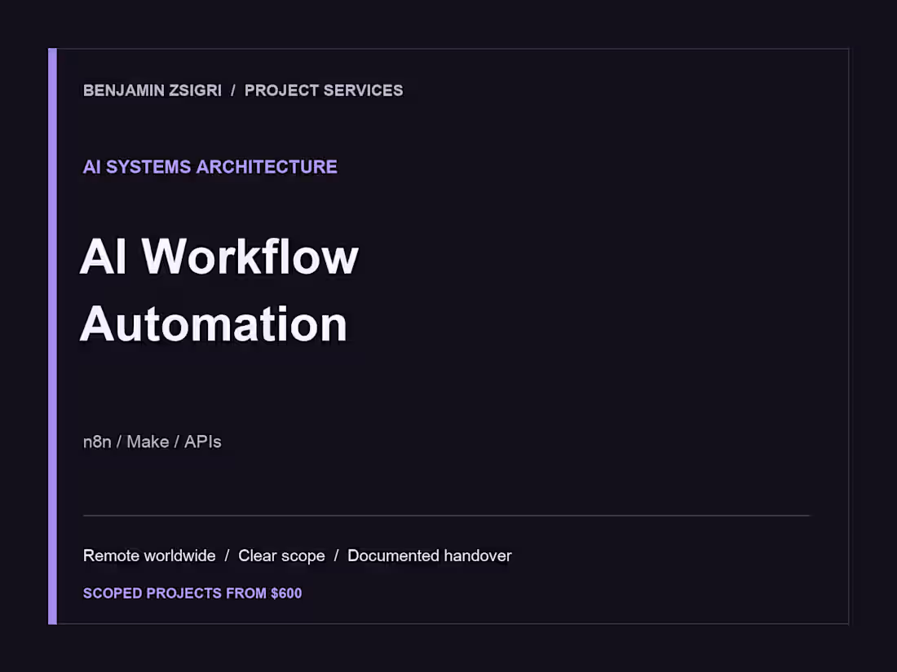The width and height of the screenshot is (897, 672).
Task: Click the Remote worldwide text
Action: click(149, 556)
